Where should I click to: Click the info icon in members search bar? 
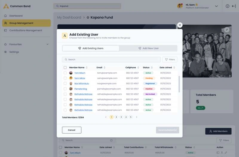[x=111, y=140]
